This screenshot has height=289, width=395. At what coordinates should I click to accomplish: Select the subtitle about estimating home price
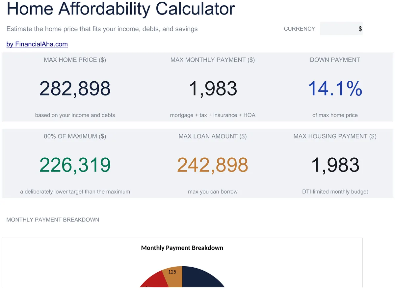click(x=102, y=29)
